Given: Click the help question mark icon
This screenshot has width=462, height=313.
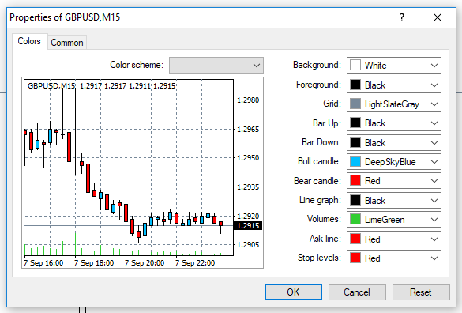Looking at the screenshot, I should coord(402,17).
